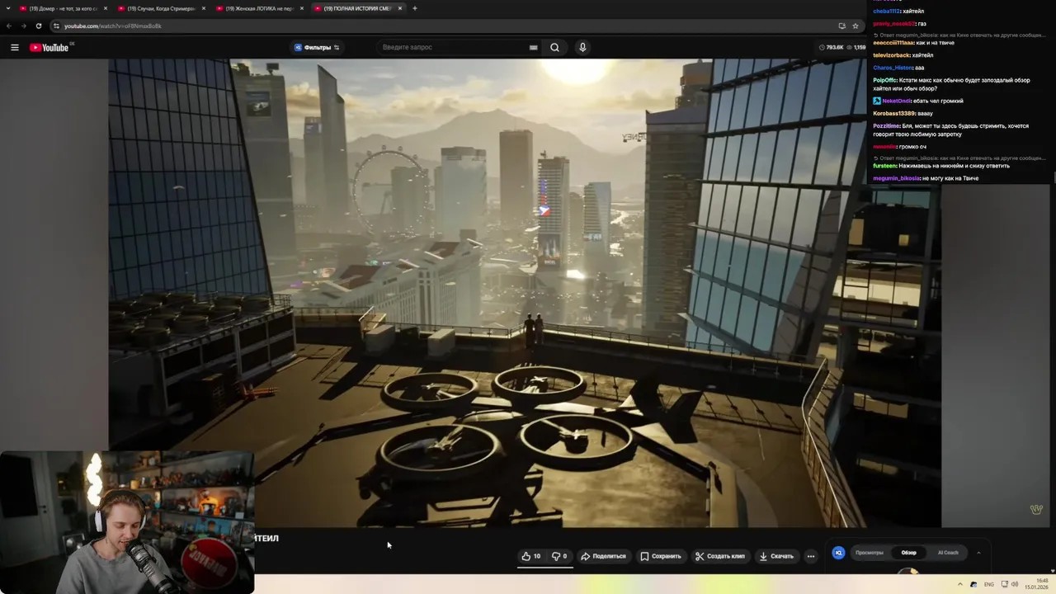Click the site info icon in address bar
The width and height of the screenshot is (1056, 594).
tap(56, 26)
